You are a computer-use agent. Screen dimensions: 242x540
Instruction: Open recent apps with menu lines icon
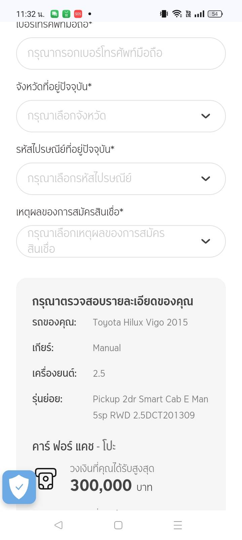click(177, 525)
